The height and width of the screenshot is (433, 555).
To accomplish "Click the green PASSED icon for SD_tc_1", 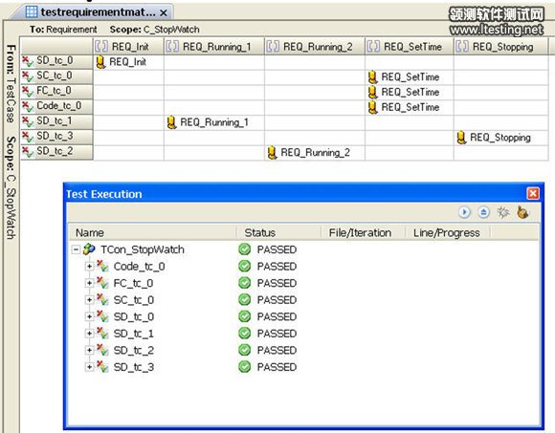I will [x=245, y=334].
